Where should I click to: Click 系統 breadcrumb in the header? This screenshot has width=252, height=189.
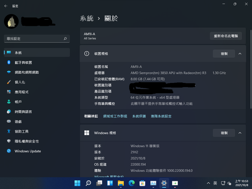[x=87, y=18]
